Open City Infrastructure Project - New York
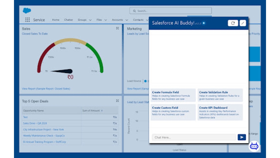The image size is (280, 158). point(43,129)
